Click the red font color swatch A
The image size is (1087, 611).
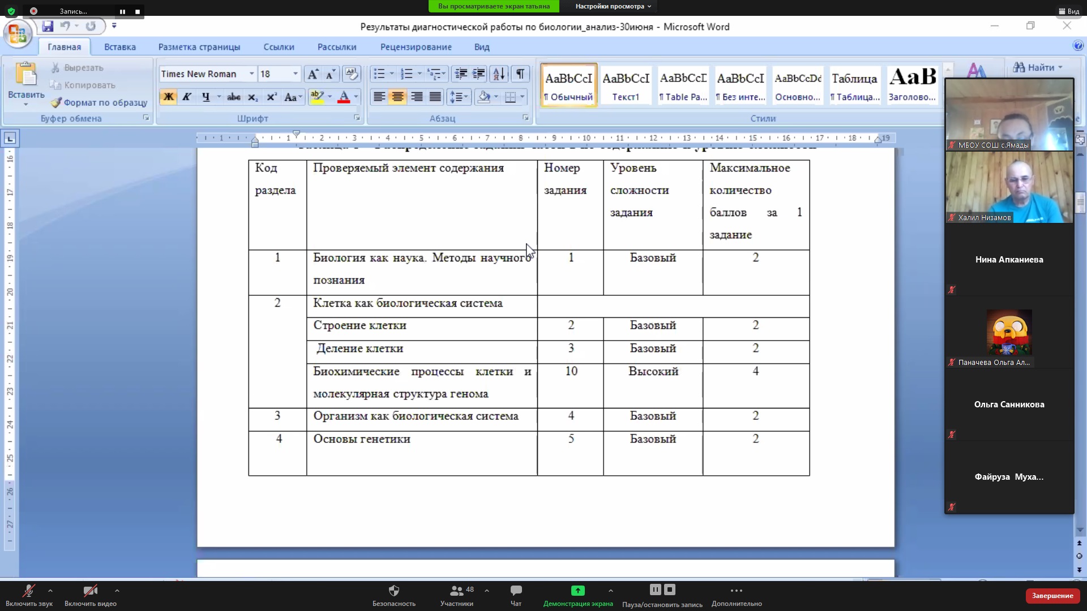pyautogui.click(x=344, y=97)
